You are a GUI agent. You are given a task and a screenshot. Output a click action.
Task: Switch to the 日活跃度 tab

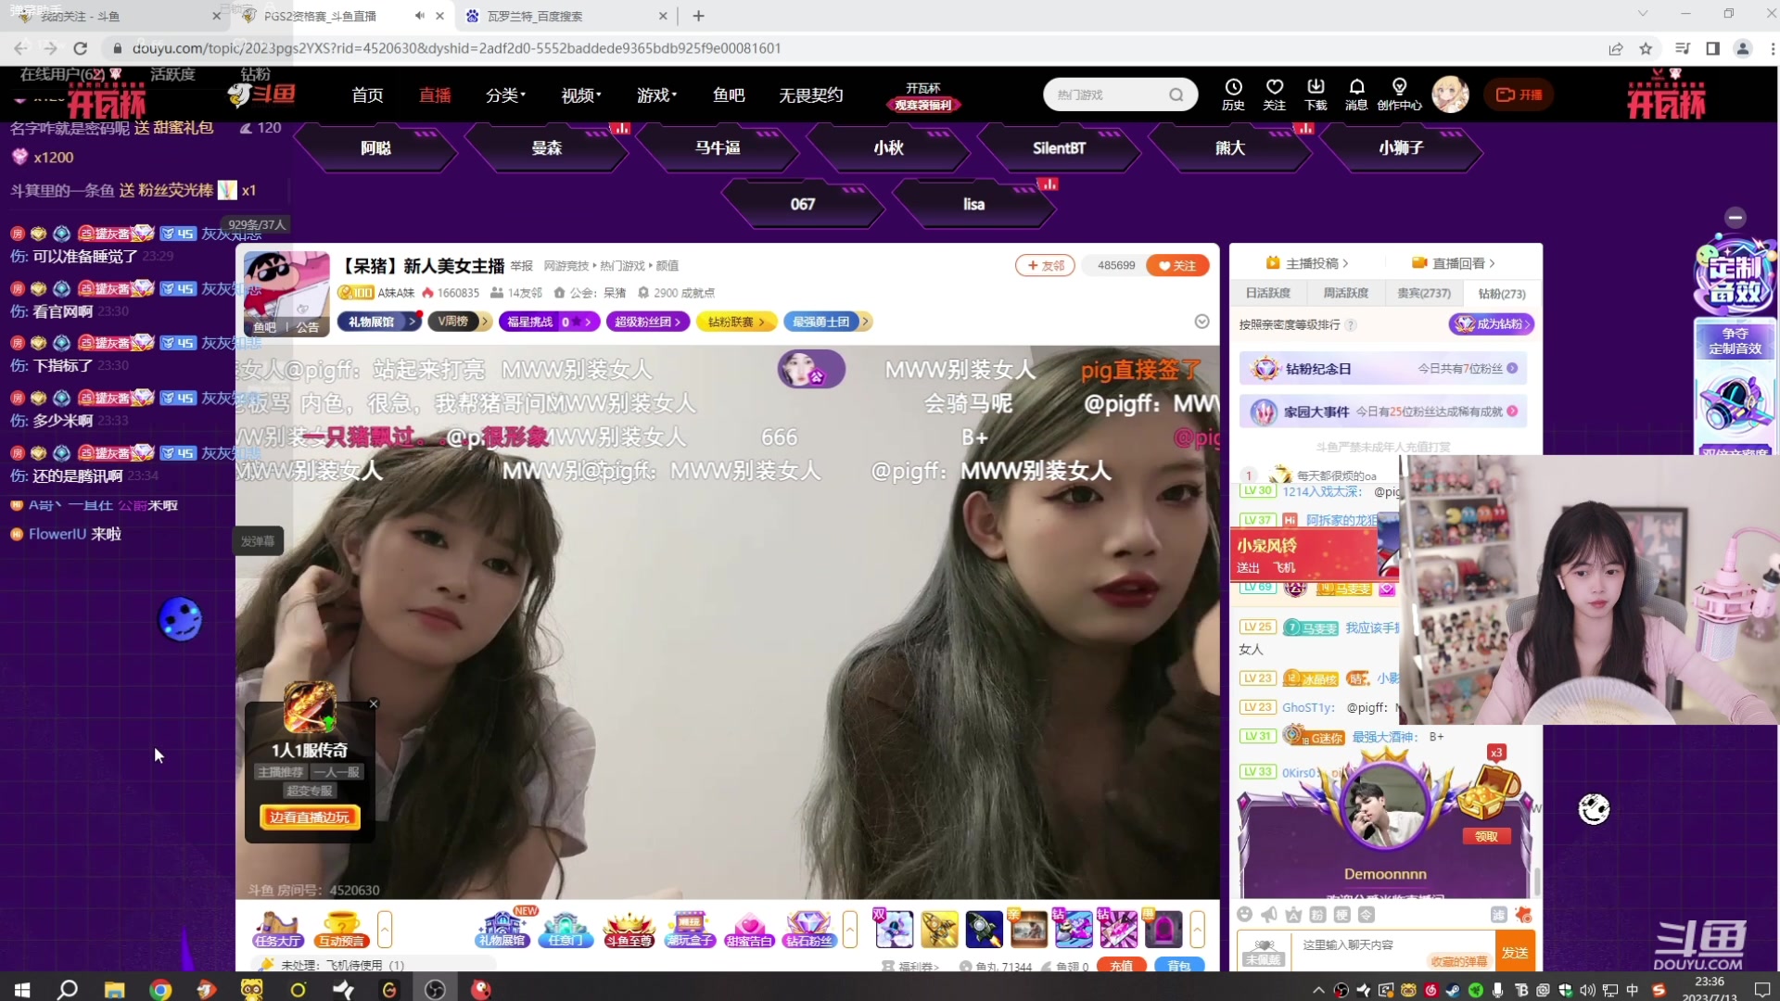(x=1267, y=293)
